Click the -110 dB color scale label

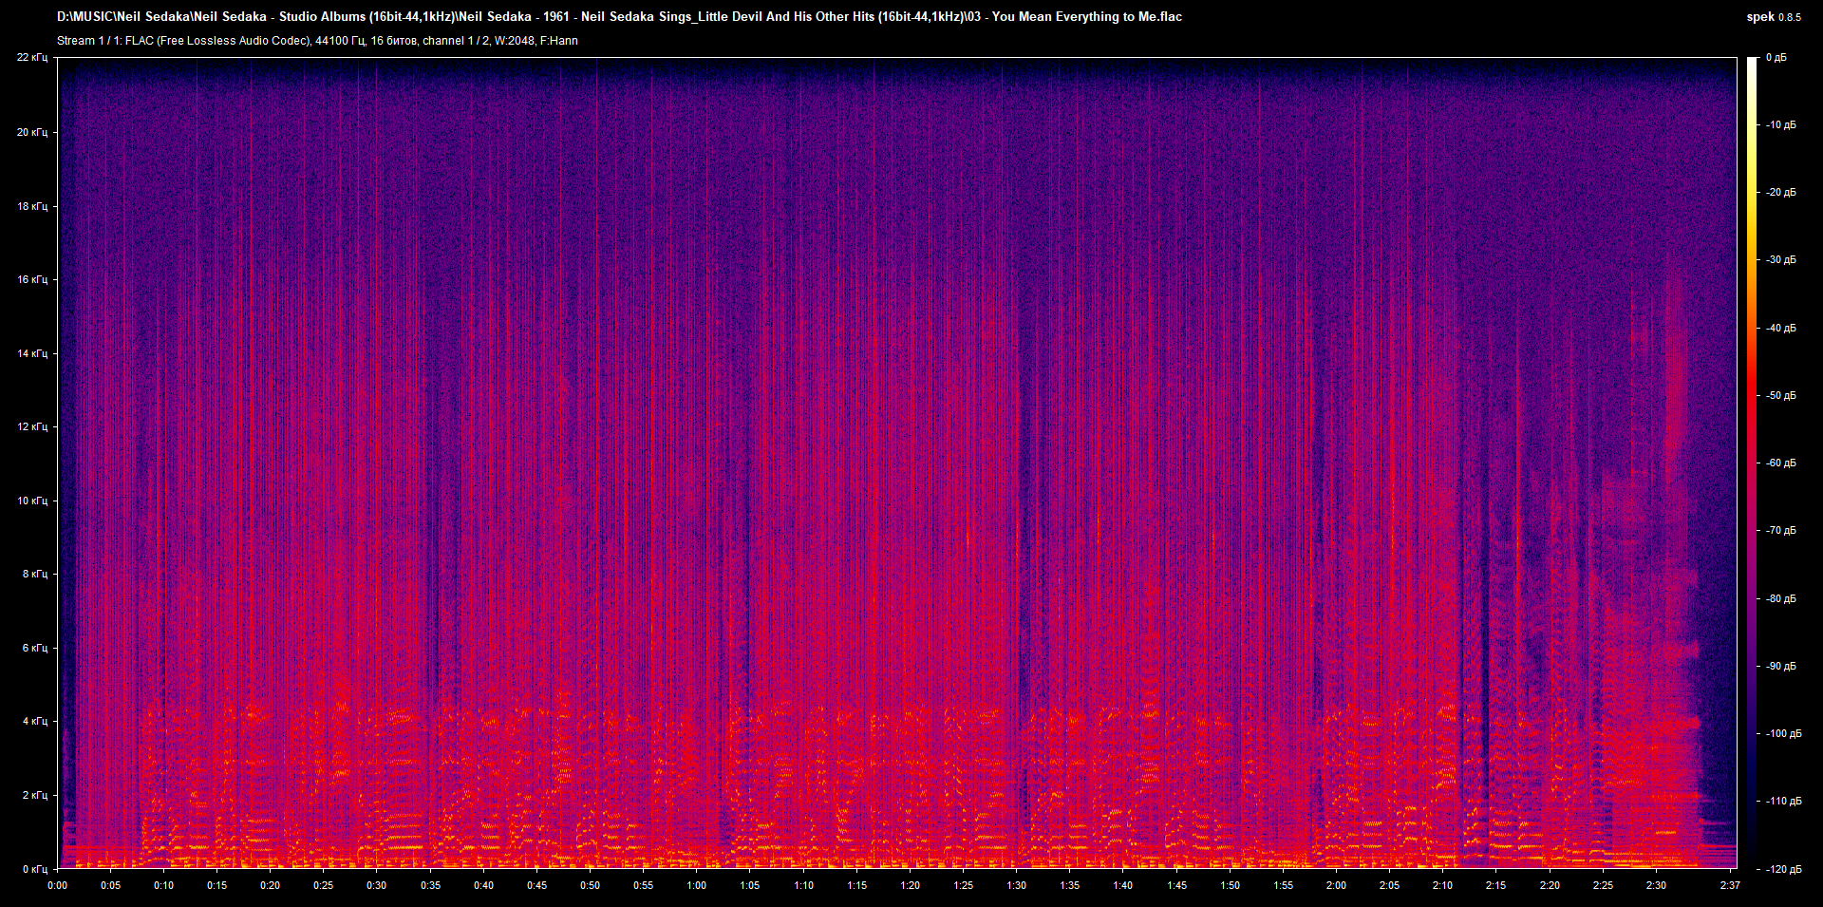click(1782, 801)
